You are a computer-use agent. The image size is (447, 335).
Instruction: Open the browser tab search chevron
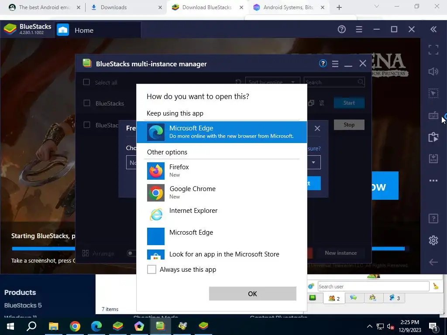(x=377, y=6)
